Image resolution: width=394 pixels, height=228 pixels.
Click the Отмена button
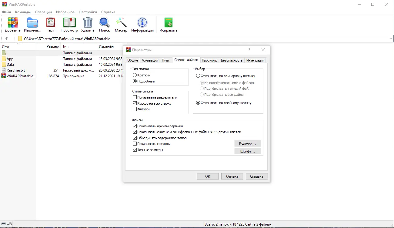[x=232, y=176]
